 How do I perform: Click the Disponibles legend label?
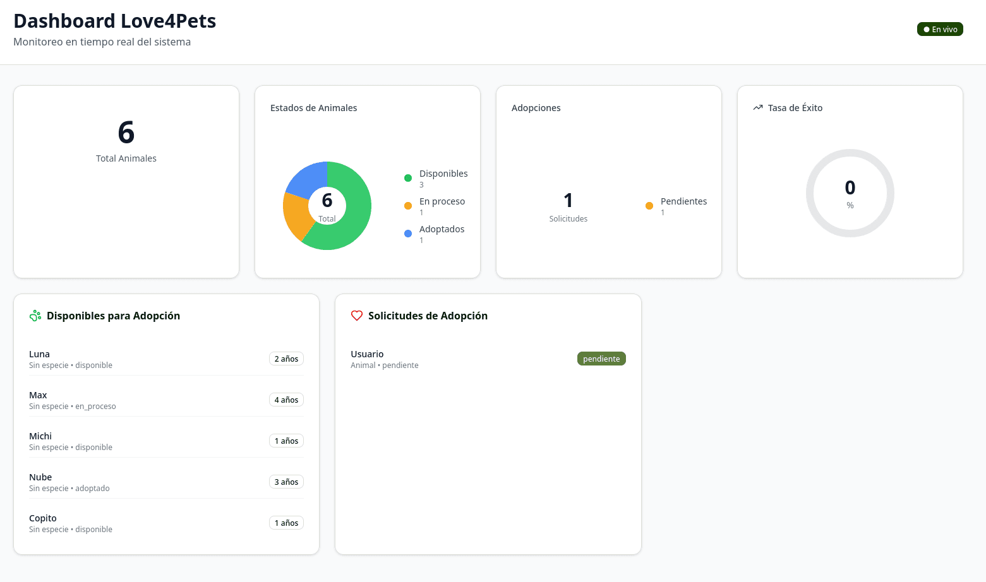click(443, 174)
